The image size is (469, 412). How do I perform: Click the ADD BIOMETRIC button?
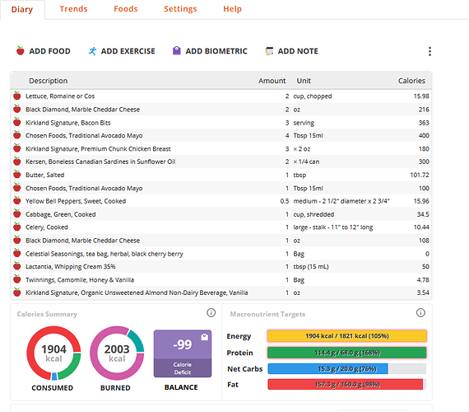tap(210, 51)
